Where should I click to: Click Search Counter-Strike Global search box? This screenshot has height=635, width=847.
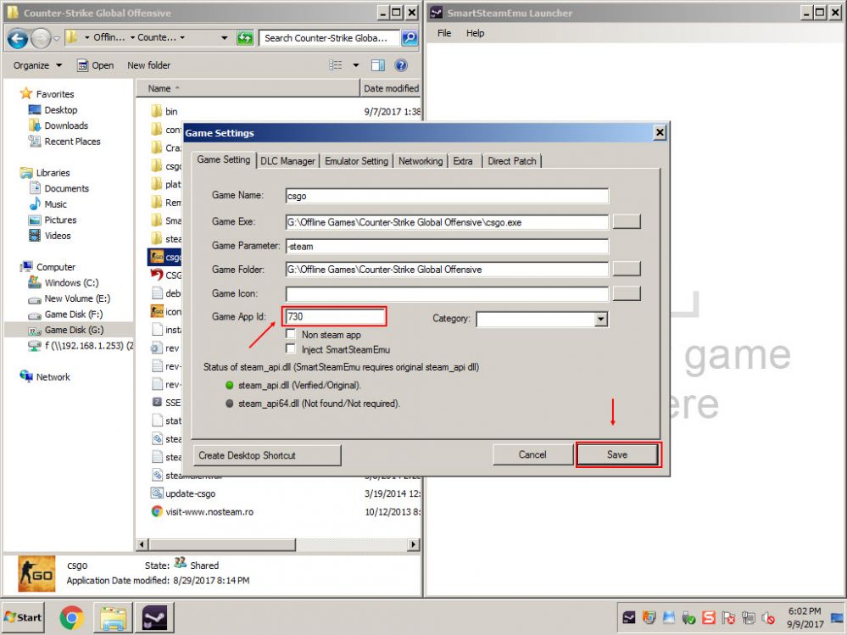330,38
